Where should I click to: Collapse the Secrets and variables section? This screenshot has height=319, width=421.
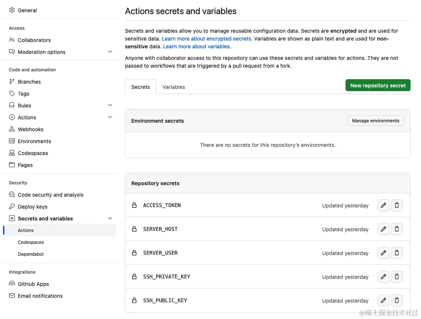click(x=110, y=219)
